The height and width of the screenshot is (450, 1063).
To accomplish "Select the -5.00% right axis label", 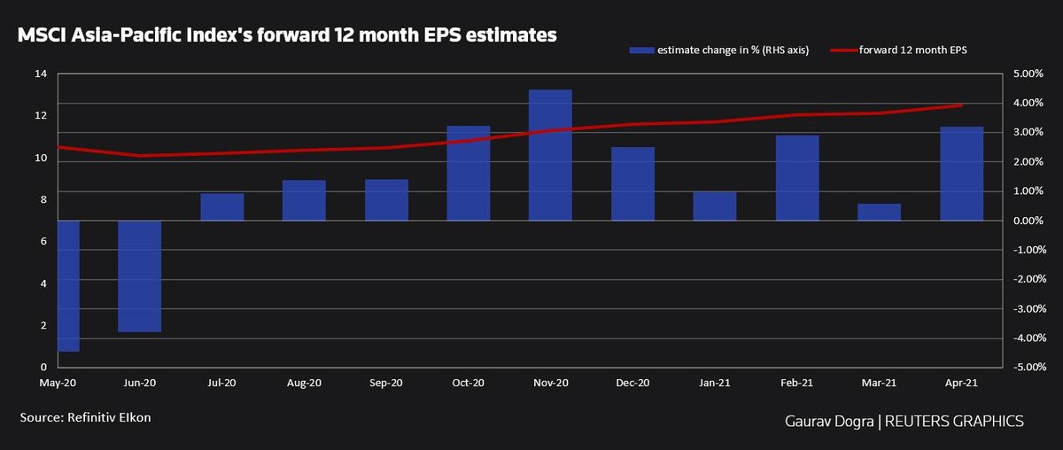I will coord(1026,367).
